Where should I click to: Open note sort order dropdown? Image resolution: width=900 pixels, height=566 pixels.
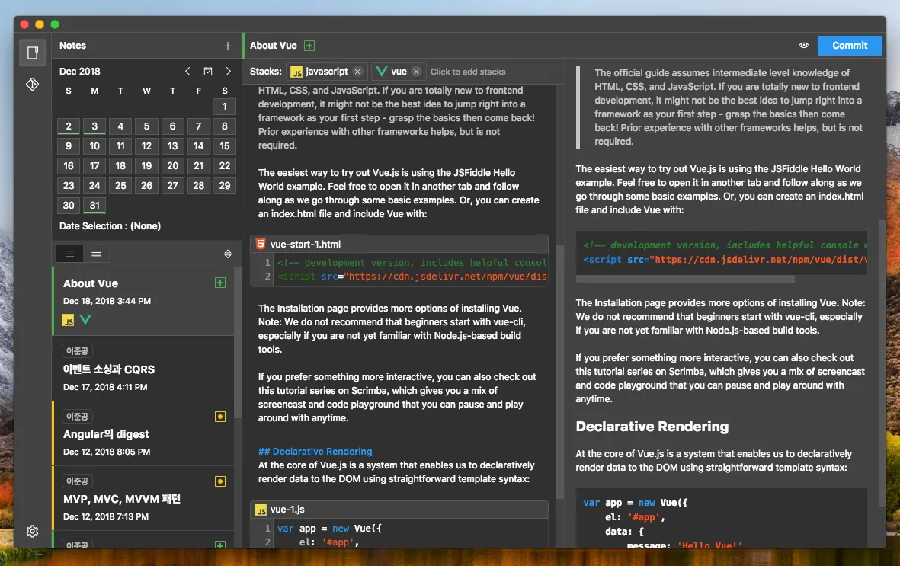tap(228, 254)
